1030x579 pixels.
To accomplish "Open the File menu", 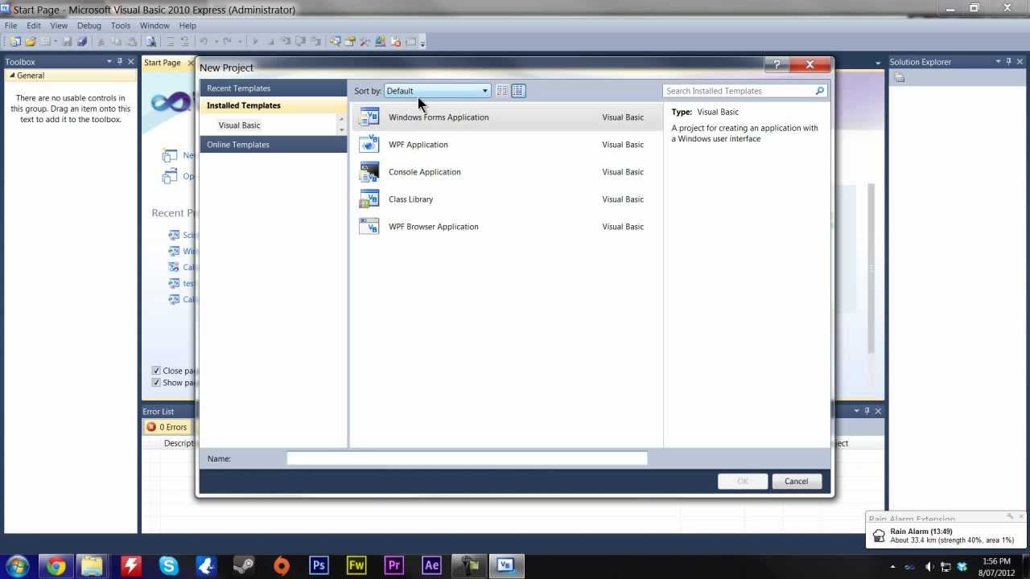I will 11,26.
